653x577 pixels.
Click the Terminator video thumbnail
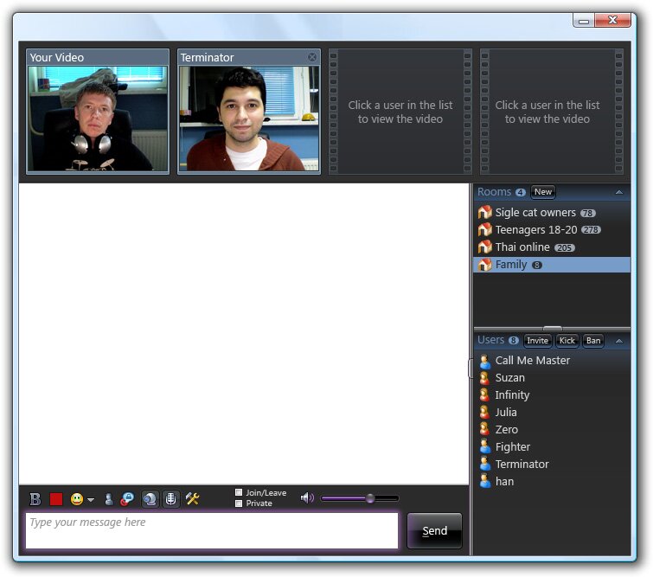pyautogui.click(x=249, y=119)
